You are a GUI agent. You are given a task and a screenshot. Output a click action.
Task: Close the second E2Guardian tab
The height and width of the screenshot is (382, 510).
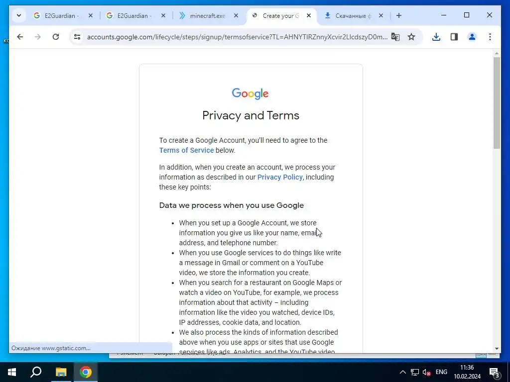[163, 15]
